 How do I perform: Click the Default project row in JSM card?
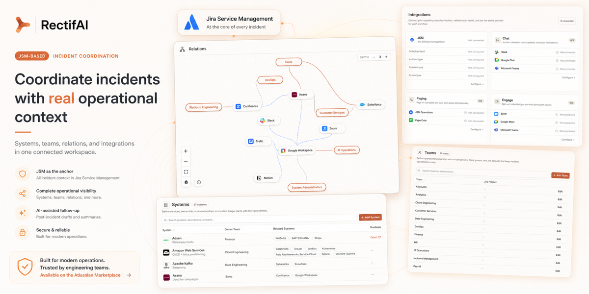click(x=446, y=51)
